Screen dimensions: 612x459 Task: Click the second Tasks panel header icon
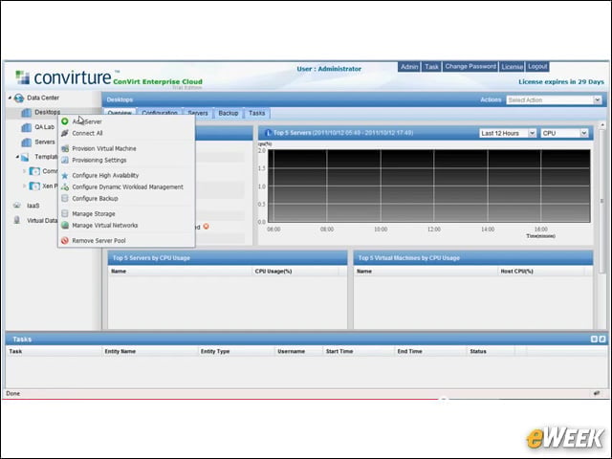602,339
